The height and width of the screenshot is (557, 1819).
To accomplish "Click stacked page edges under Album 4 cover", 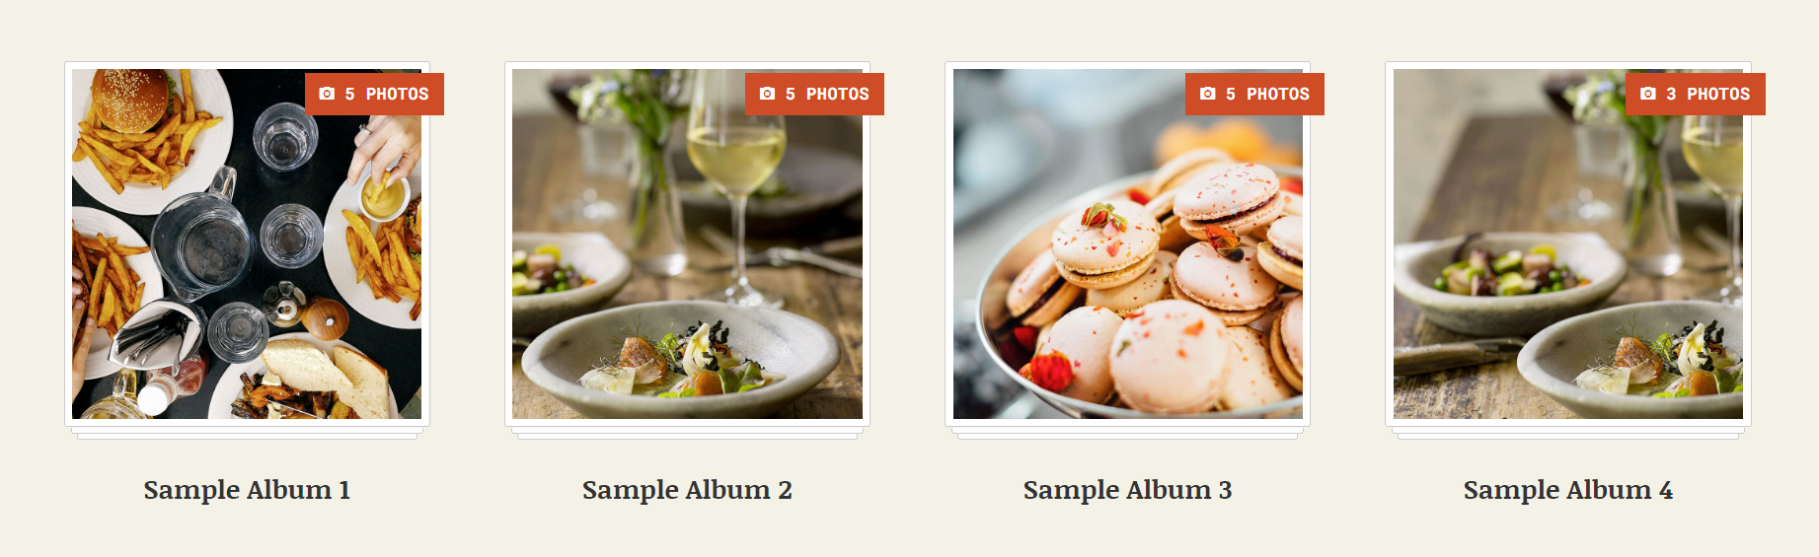I will [x=1567, y=433].
